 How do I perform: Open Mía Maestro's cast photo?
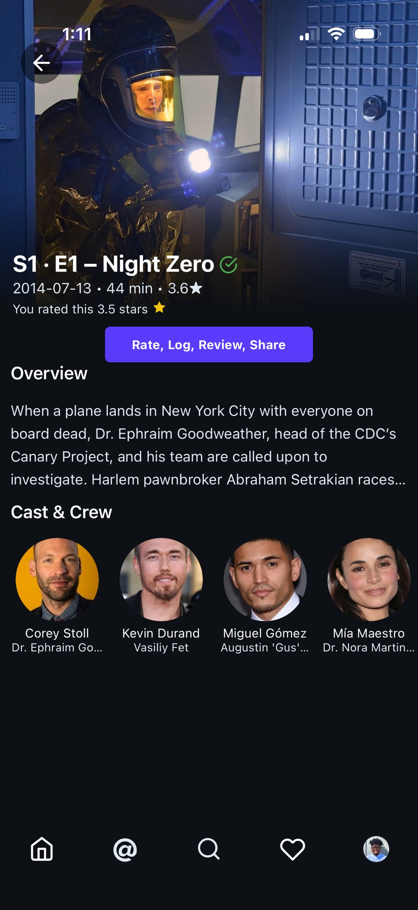pyautogui.click(x=369, y=579)
